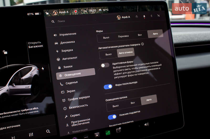The width and height of the screenshot is (210, 139).
Task: Disable the Нижняя подсветка switch
Action: click(x=112, y=117)
